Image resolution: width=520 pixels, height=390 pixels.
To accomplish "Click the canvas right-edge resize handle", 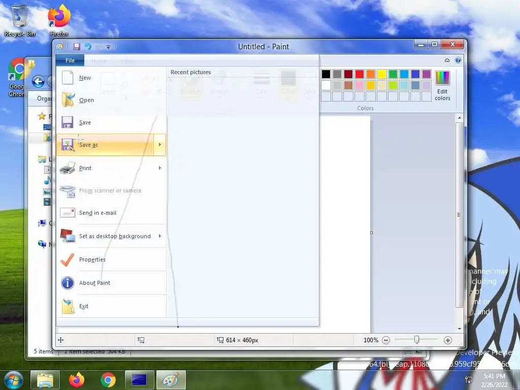I will [x=371, y=233].
